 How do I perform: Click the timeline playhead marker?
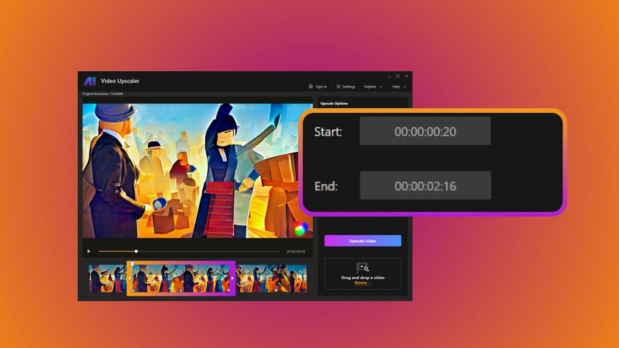tap(132, 264)
